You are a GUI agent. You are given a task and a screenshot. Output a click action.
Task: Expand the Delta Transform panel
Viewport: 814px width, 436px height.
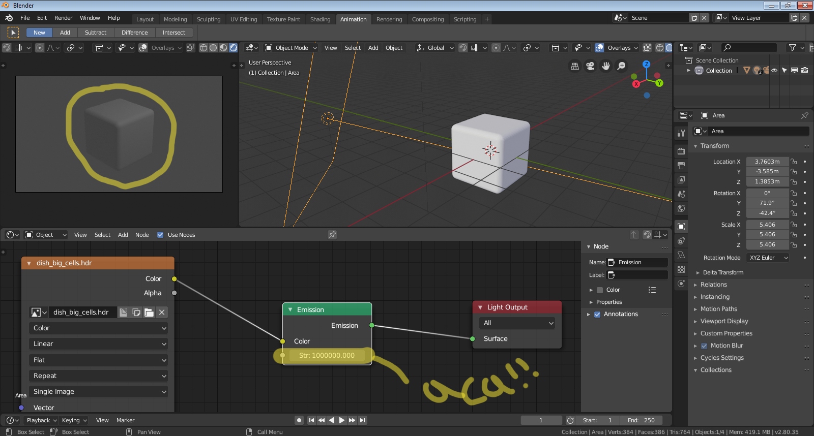(723, 272)
